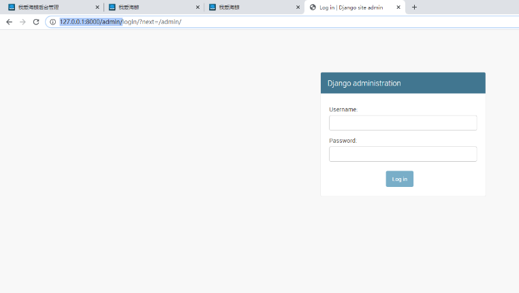
Task: Click the Django administration header text
Action: [364, 83]
